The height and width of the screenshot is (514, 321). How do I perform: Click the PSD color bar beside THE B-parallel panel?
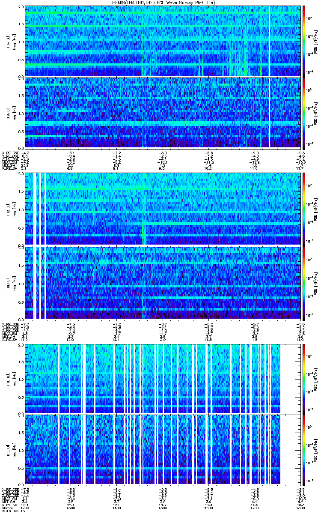point(304,450)
